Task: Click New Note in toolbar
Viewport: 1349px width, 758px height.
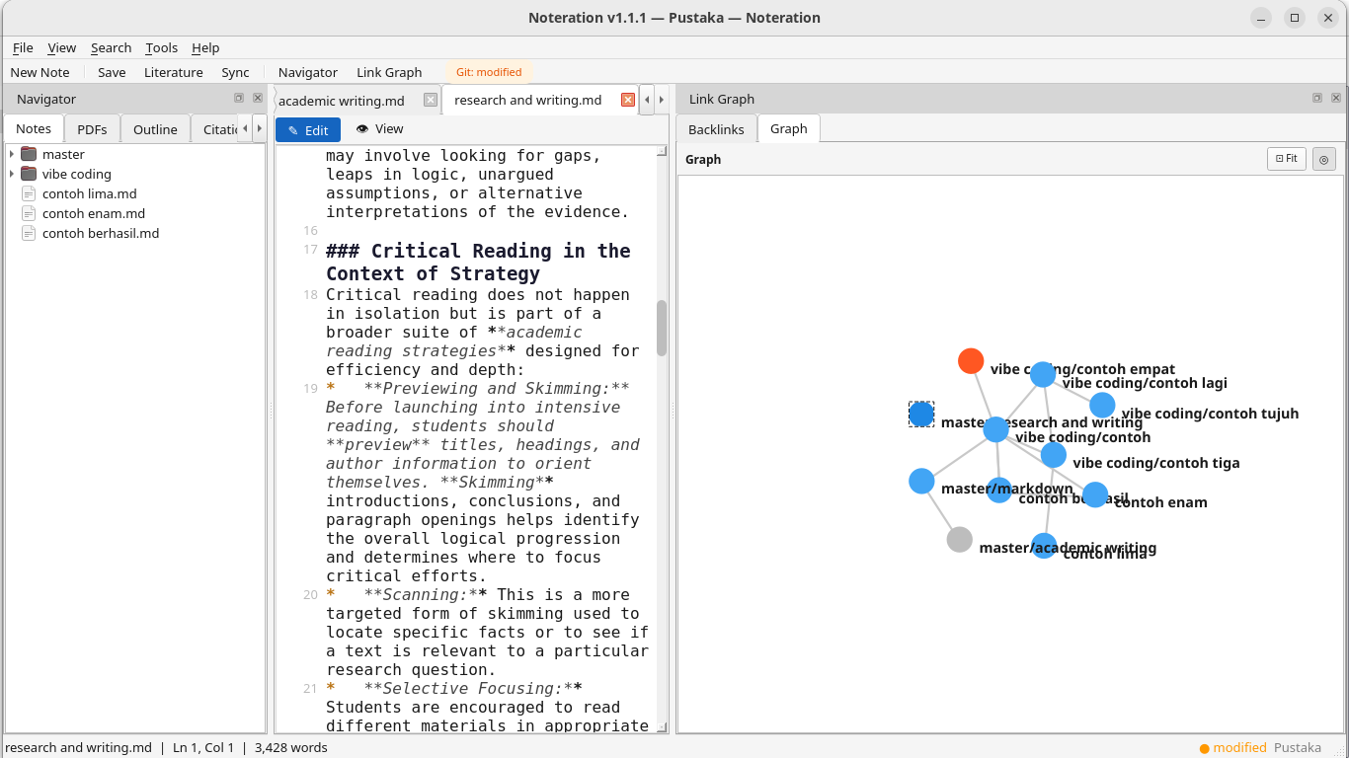Action: [x=40, y=72]
